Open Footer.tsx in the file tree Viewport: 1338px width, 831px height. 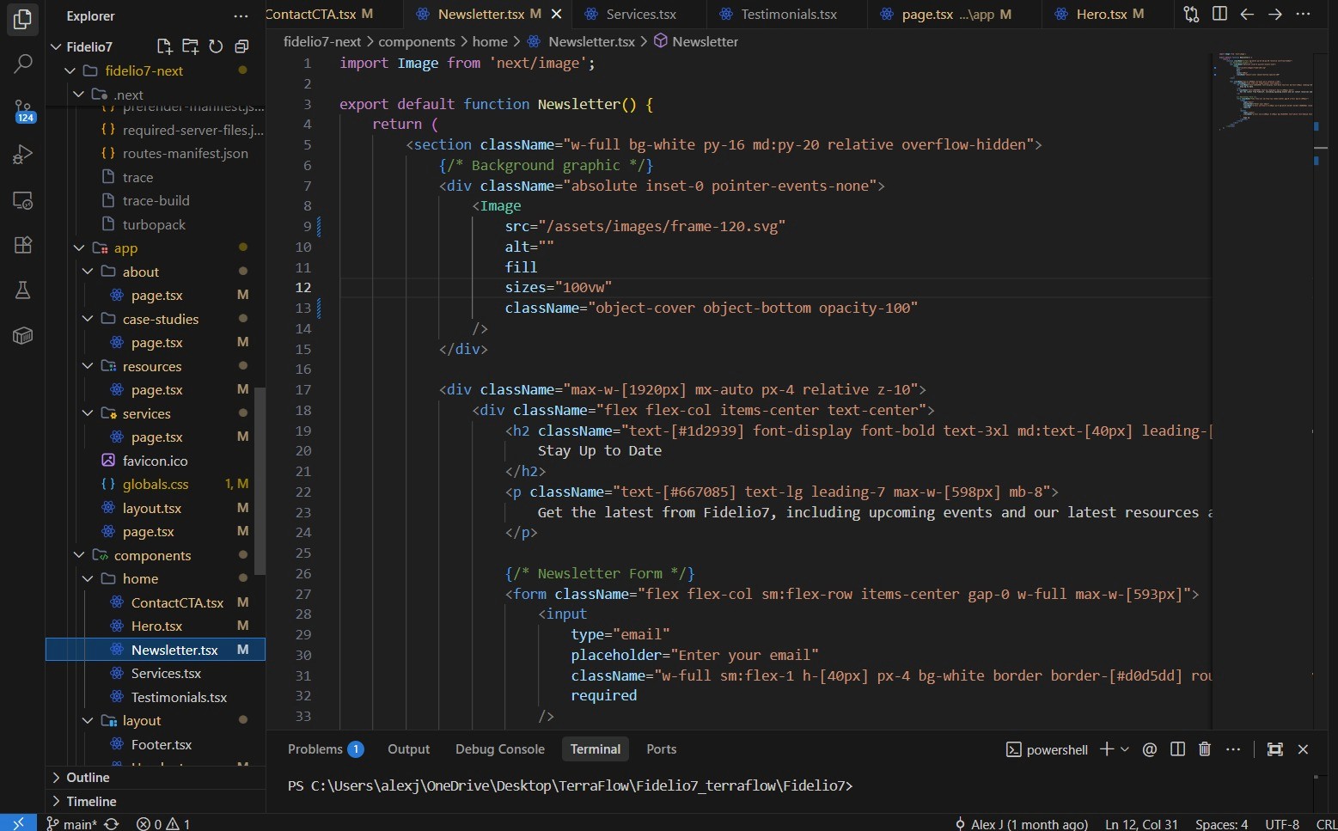[162, 744]
